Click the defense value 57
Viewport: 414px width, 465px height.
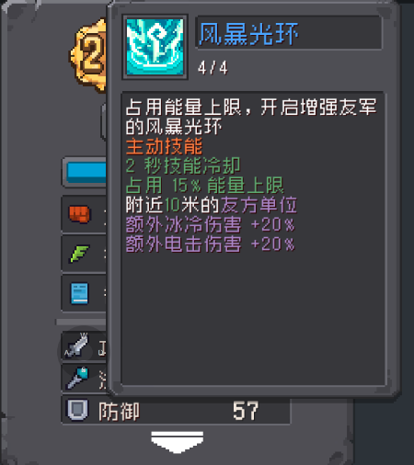(x=246, y=411)
